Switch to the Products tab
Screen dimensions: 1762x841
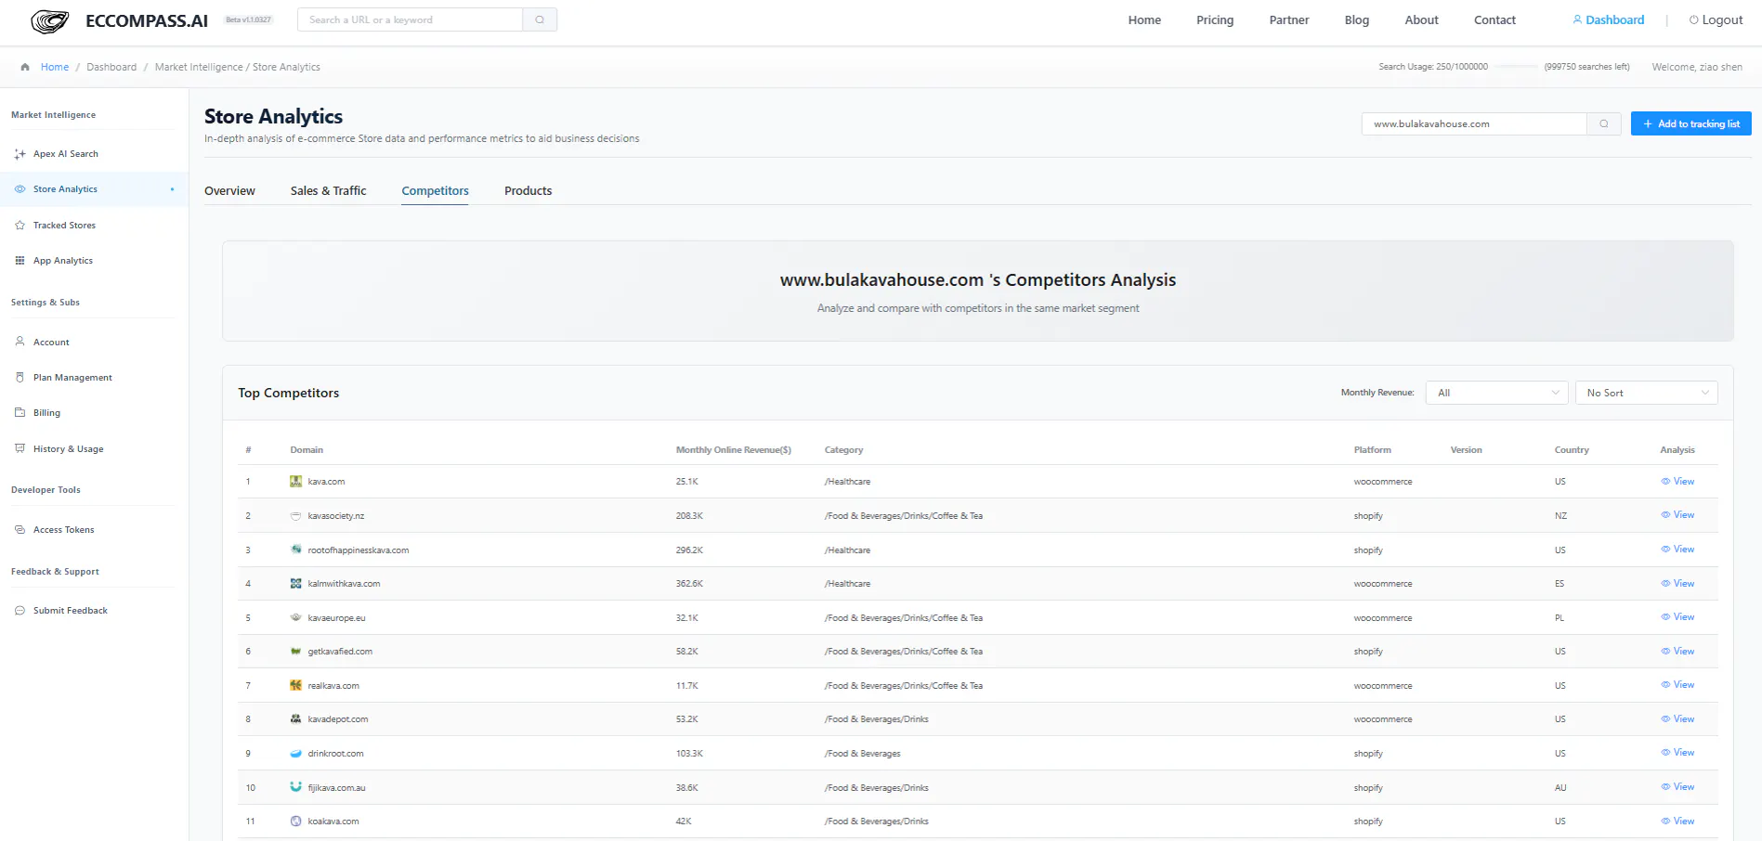[x=528, y=191]
